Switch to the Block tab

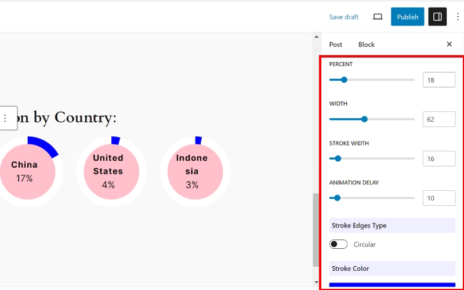click(x=367, y=45)
